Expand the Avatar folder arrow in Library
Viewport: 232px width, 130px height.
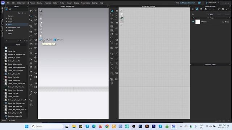click(x=7, y=19)
